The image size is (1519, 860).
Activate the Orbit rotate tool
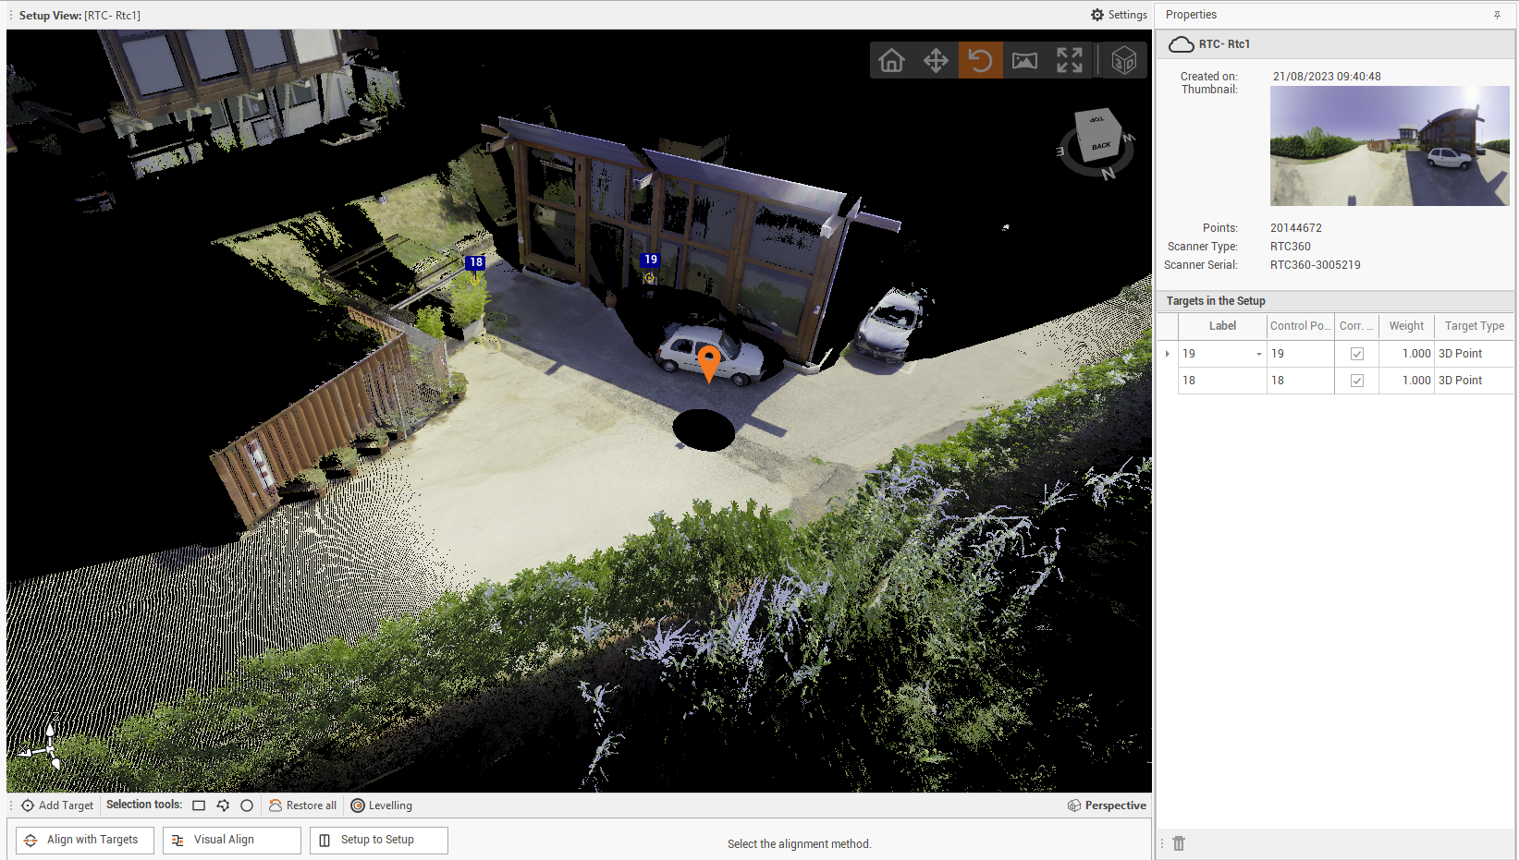point(980,61)
